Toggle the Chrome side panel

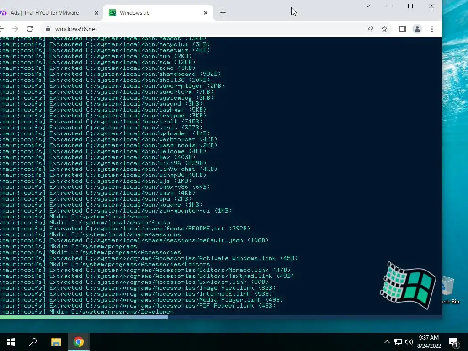[402, 29]
